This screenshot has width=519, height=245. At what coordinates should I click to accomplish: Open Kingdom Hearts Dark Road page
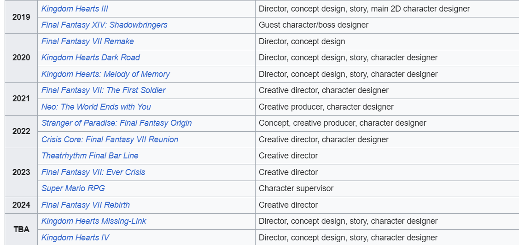[90, 58]
